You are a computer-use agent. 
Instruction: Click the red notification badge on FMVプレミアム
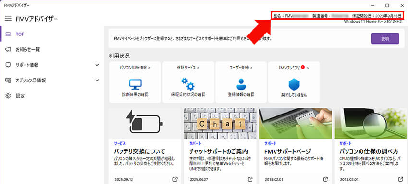click(303, 67)
